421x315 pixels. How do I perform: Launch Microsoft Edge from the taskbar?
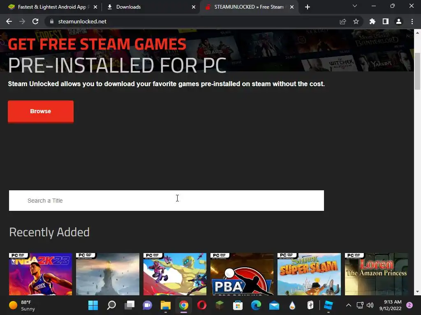256,305
